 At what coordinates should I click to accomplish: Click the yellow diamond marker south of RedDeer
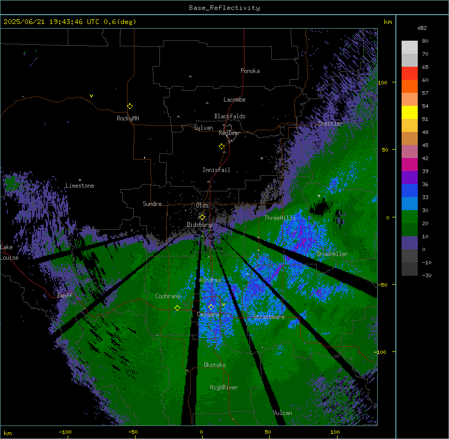pyautogui.click(x=222, y=147)
